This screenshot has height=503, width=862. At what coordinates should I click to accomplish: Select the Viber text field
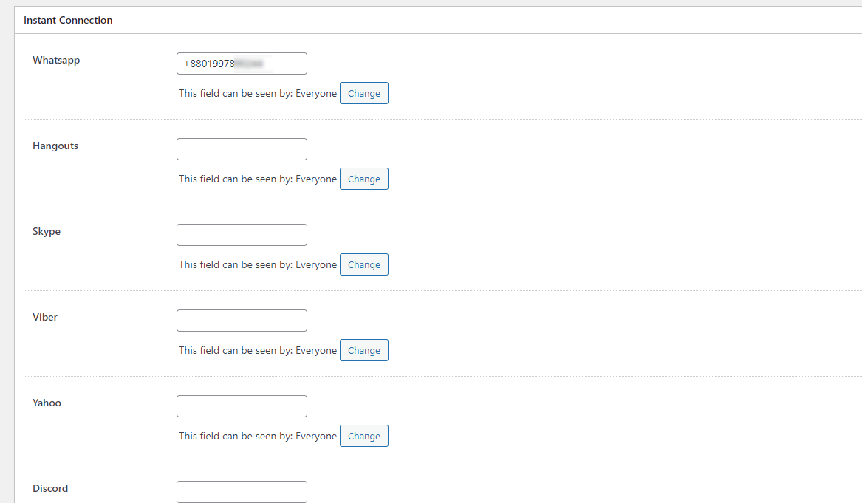pyautogui.click(x=242, y=321)
